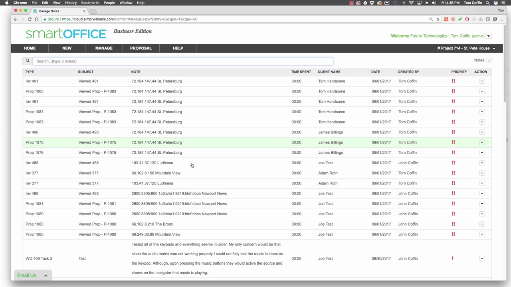Open the action dropdown for Inv 377 Mountain View row
The height and width of the screenshot is (287, 511).
coord(482,173)
